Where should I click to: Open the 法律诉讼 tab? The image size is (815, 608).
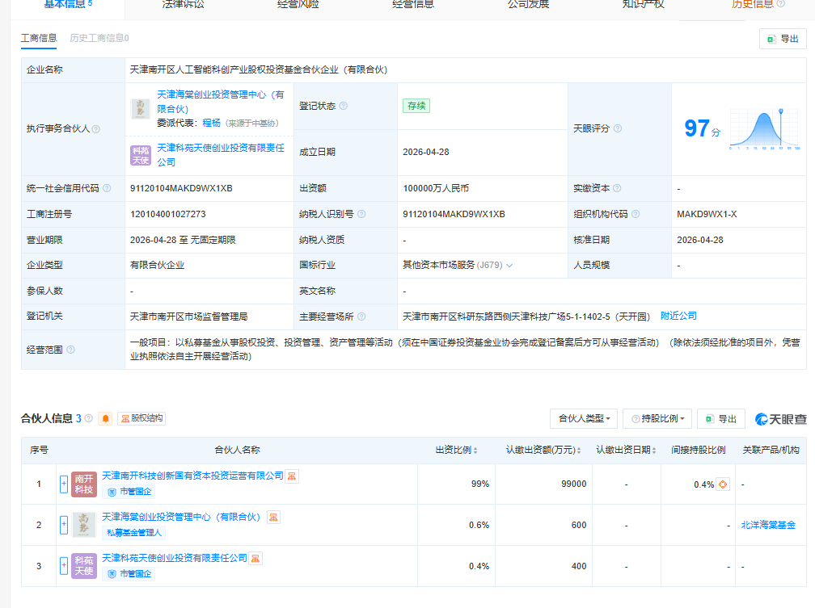tap(183, 4)
